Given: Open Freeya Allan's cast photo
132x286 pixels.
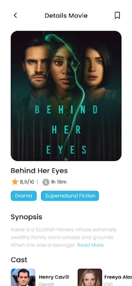Looking at the screenshot, I should point(90,277).
